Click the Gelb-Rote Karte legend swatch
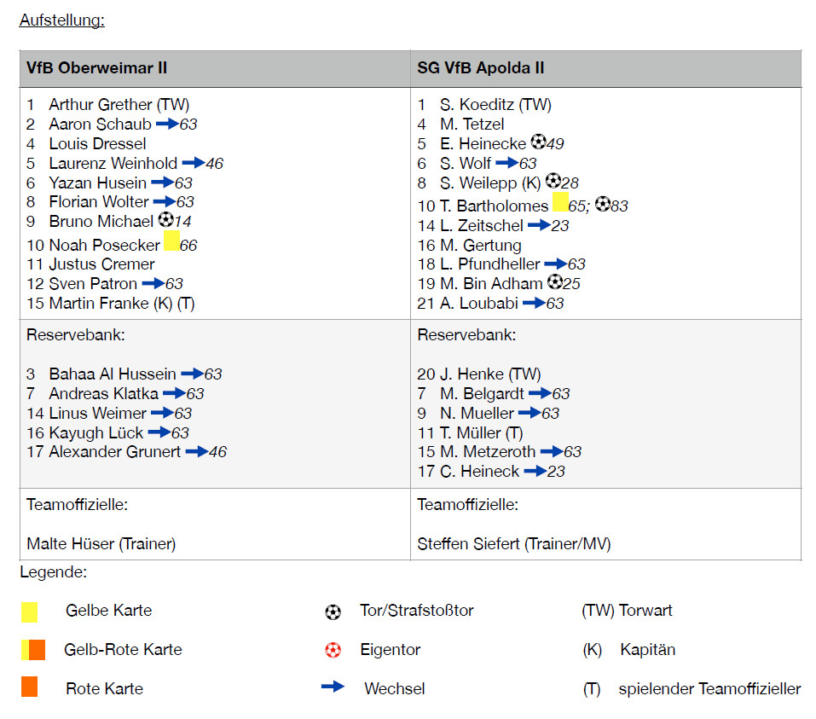Image resolution: width=816 pixels, height=719 pixels. (x=33, y=649)
